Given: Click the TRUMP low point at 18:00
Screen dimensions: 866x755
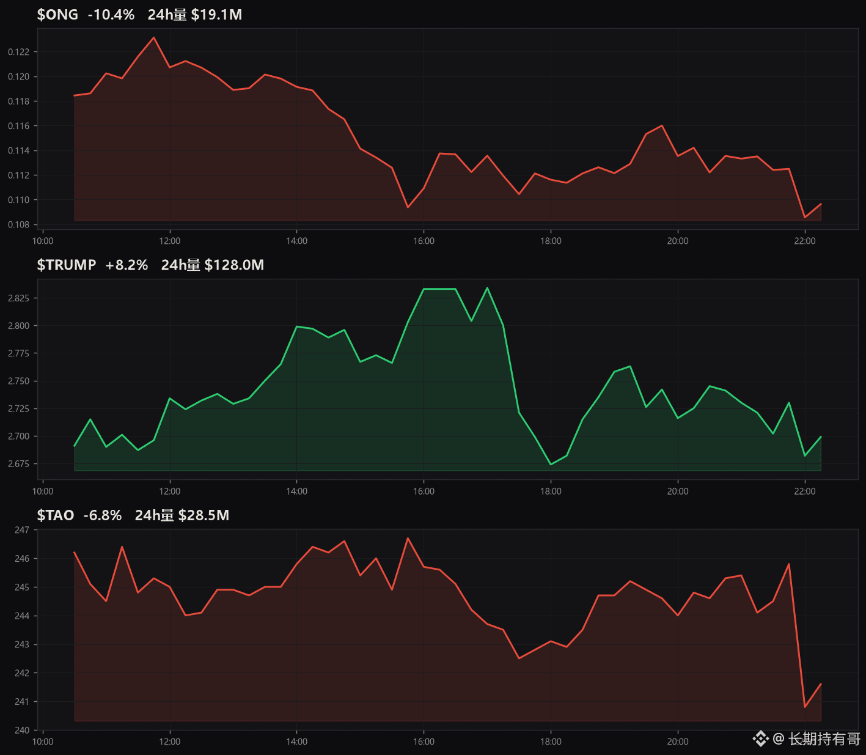Looking at the screenshot, I should point(551,465).
